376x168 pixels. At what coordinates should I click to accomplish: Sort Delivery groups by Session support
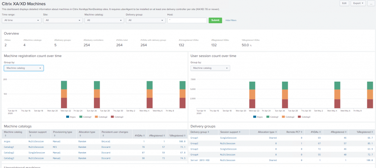(x=234, y=132)
